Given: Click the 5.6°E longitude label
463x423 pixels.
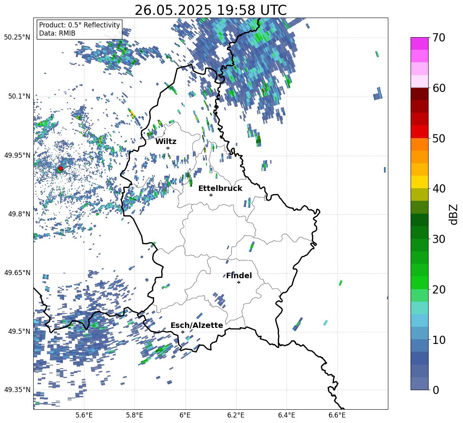Looking at the screenshot, I should tap(84, 415).
